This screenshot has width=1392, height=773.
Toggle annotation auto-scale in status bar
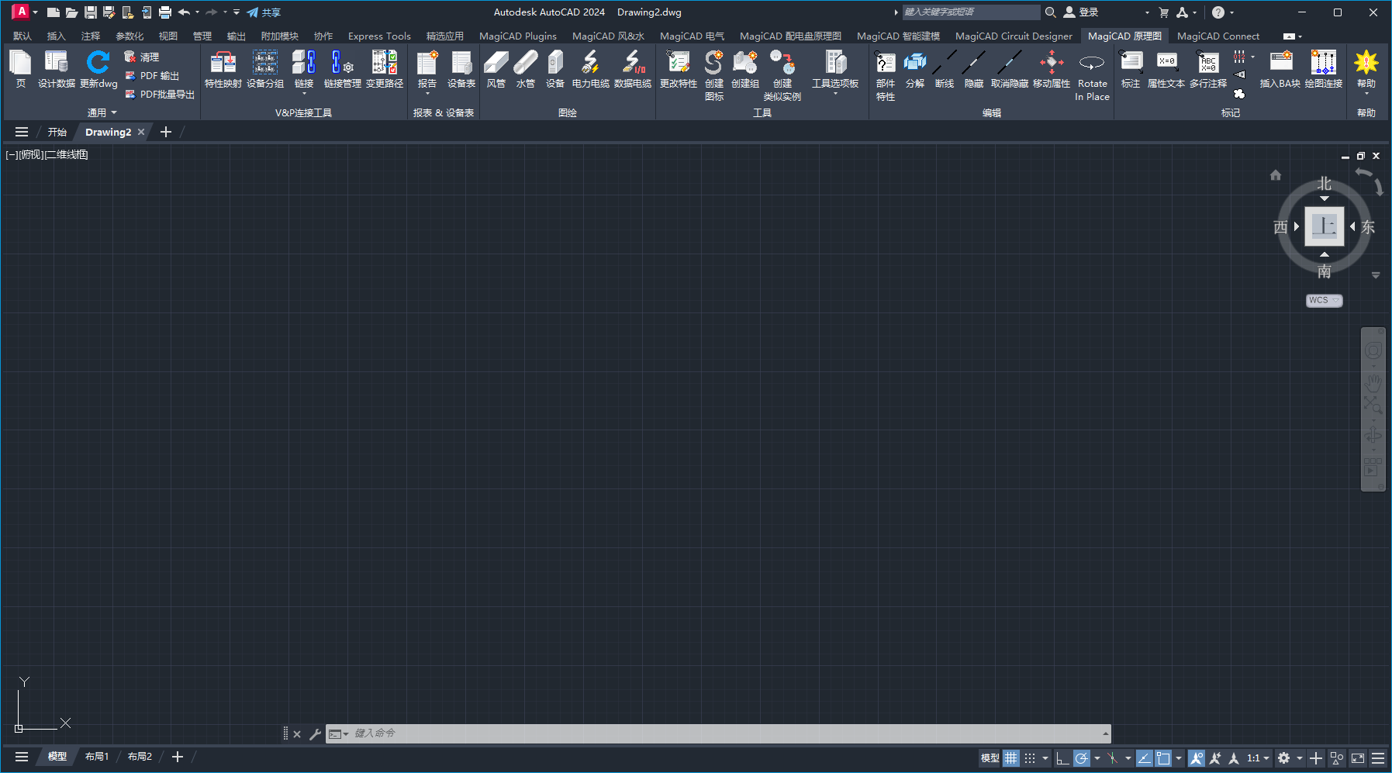pos(1215,758)
